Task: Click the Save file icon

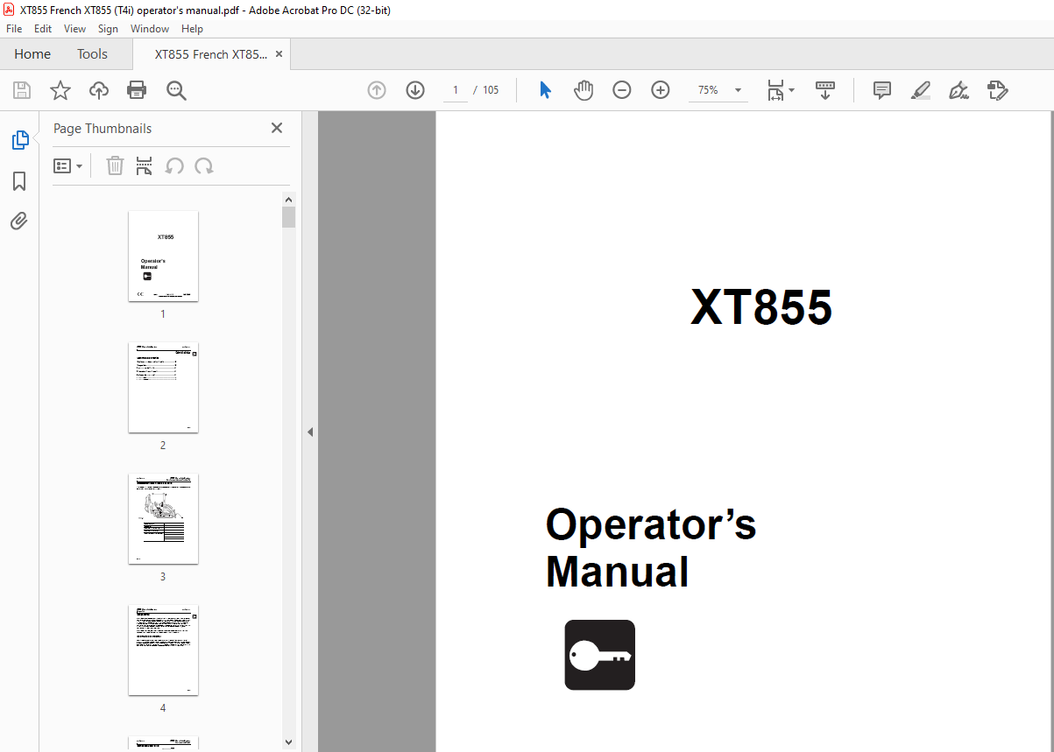Action: (22, 90)
